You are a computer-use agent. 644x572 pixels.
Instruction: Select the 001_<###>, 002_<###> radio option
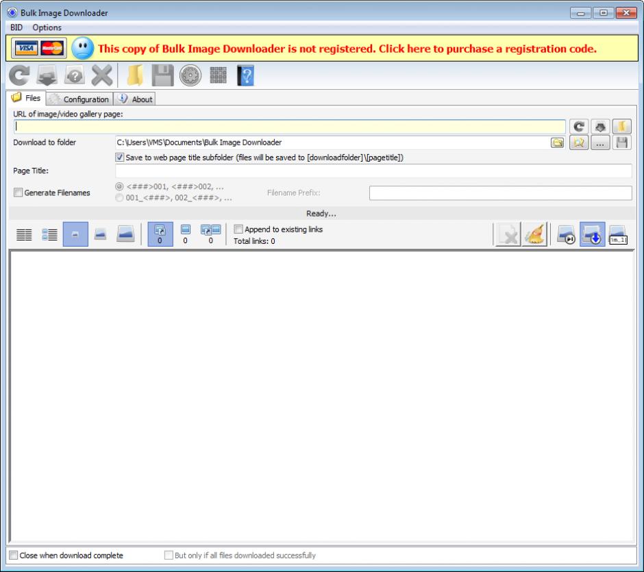click(119, 198)
